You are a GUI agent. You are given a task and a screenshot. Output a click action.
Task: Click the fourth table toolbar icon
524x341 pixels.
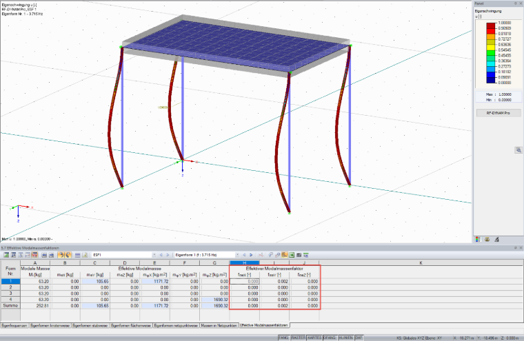coord(28,255)
